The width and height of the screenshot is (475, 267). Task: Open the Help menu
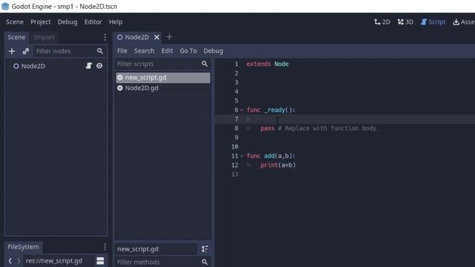click(x=116, y=22)
